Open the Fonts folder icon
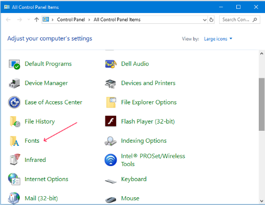 [14, 141]
